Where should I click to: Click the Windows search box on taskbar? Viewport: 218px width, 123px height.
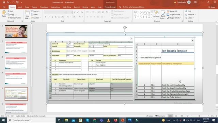point(31,120)
